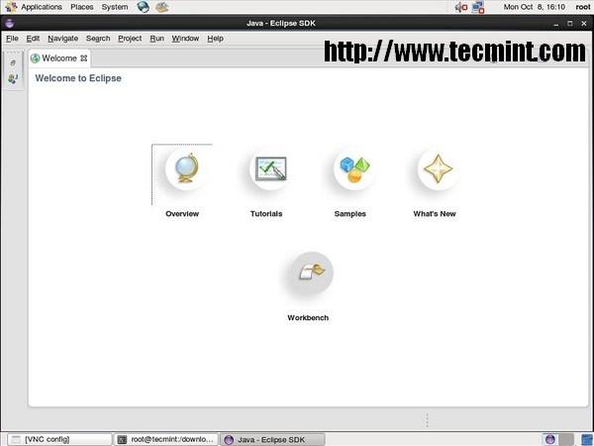Close the Eclipse SDK window
This screenshot has height=446, width=594.
coord(584,24)
